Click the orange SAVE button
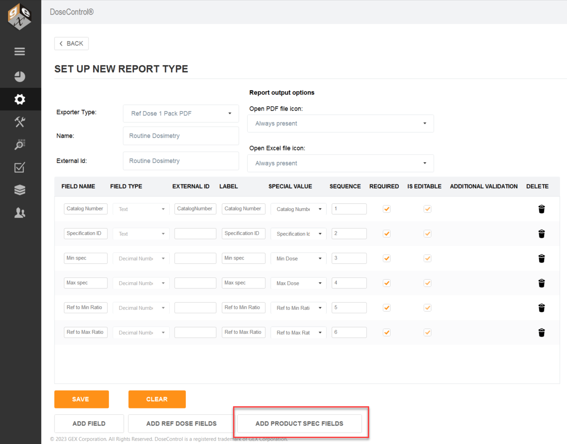This screenshot has height=444, width=567. click(x=82, y=399)
